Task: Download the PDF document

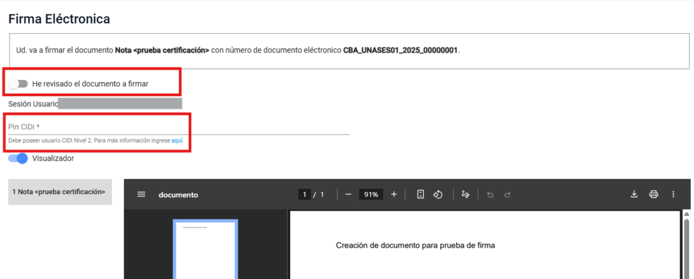Action: pos(634,195)
